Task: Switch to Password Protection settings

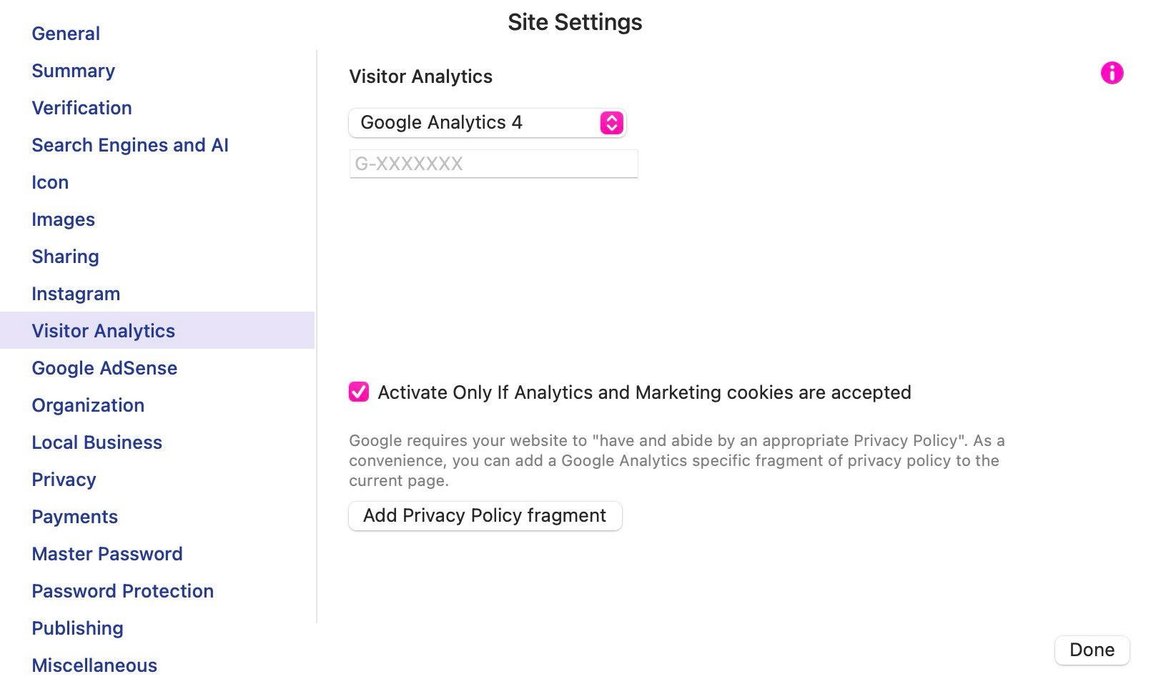Action: tap(122, 591)
